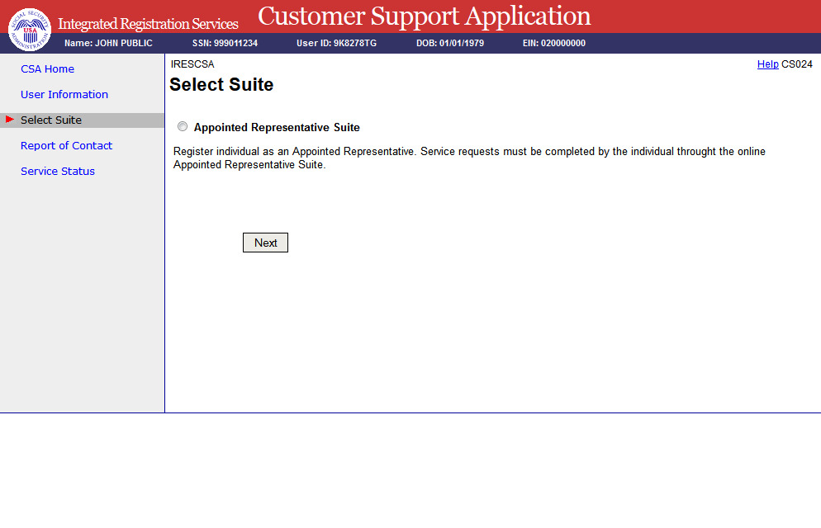Viewport: 821px width, 528px height.
Task: View Service Status page
Action: coord(58,172)
